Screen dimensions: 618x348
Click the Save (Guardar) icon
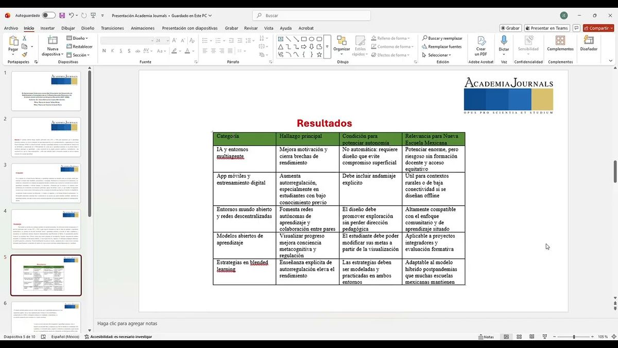pyautogui.click(x=62, y=15)
